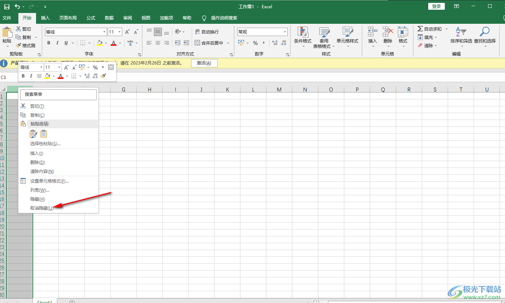505x303 pixels.
Task: Click the orientation text-angle icon
Action: click(x=178, y=32)
